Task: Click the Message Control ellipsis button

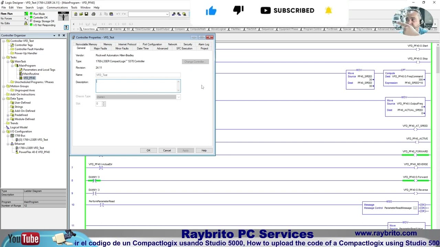Action: [415, 208]
